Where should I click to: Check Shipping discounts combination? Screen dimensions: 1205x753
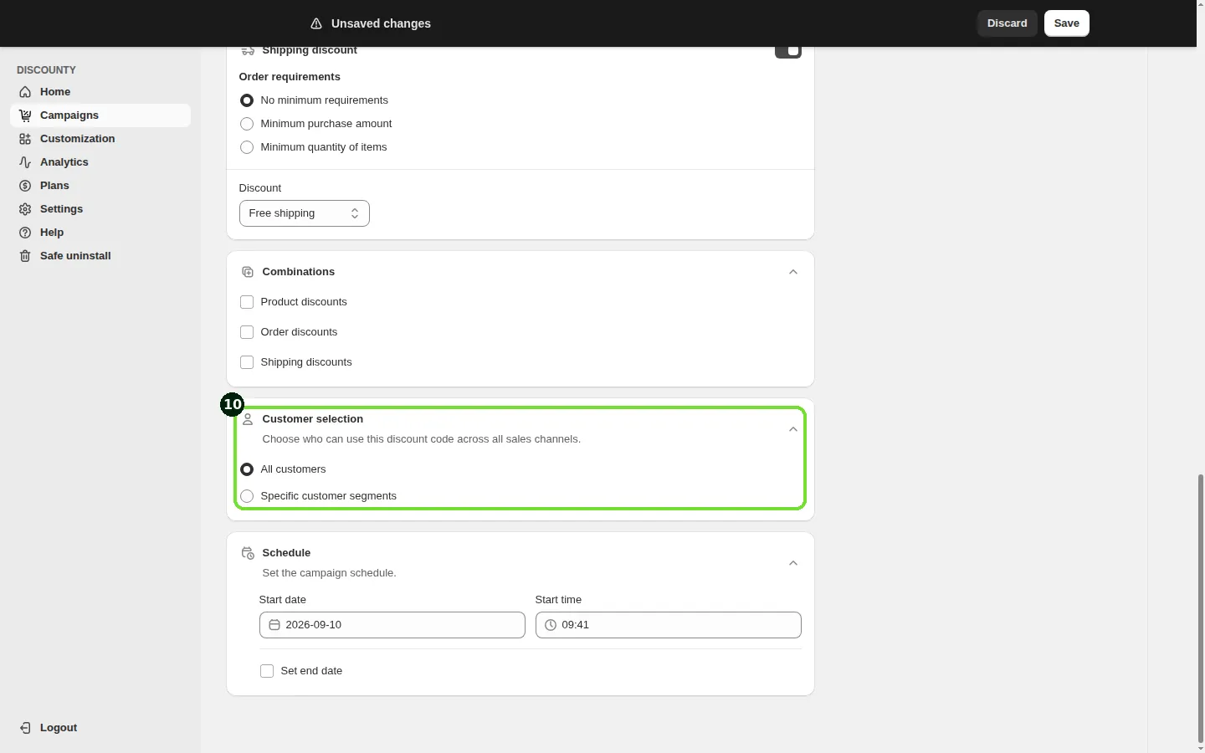(x=247, y=362)
